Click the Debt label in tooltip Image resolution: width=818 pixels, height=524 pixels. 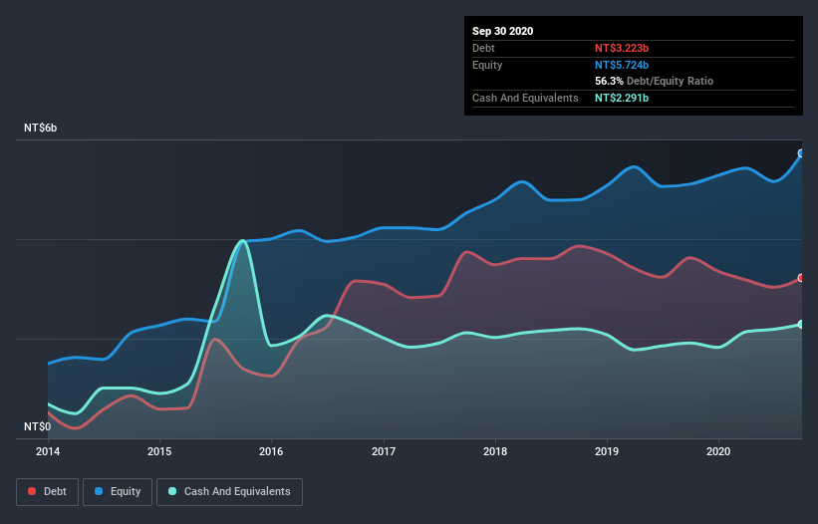click(483, 48)
